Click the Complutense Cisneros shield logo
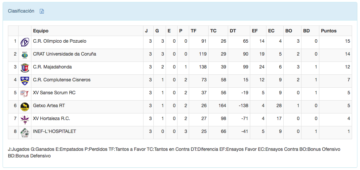This screenshot has height=170, width=360. (24, 80)
